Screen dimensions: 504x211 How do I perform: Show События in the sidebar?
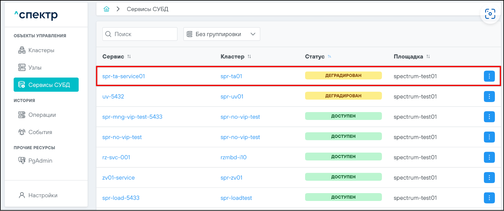(x=40, y=132)
